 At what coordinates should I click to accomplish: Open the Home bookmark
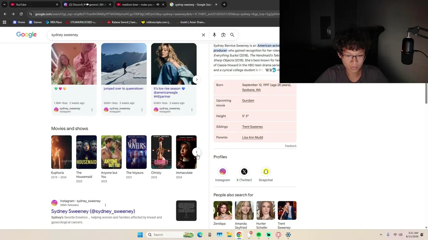click(19, 22)
